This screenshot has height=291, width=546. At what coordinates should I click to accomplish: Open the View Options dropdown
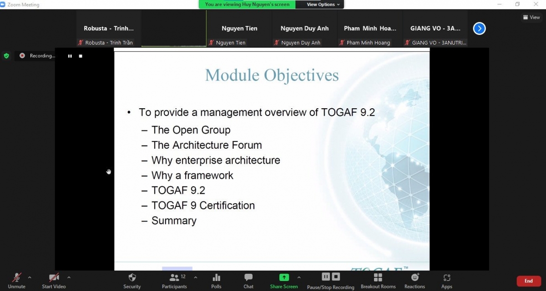point(323,5)
